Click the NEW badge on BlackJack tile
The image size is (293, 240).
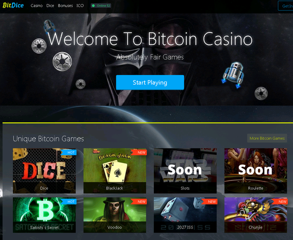139,153
